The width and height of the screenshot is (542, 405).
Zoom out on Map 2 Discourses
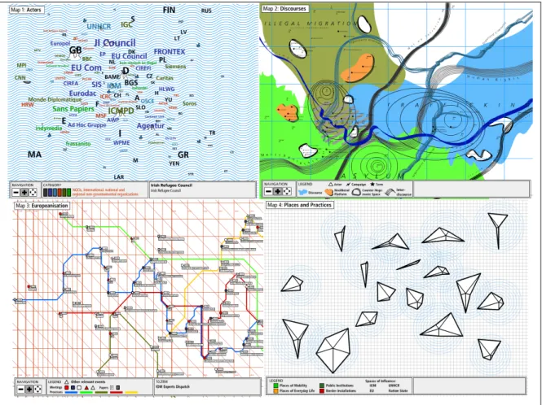pos(269,191)
